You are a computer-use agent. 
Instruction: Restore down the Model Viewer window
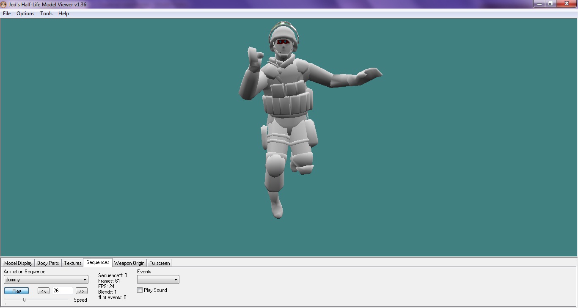[x=550, y=4]
